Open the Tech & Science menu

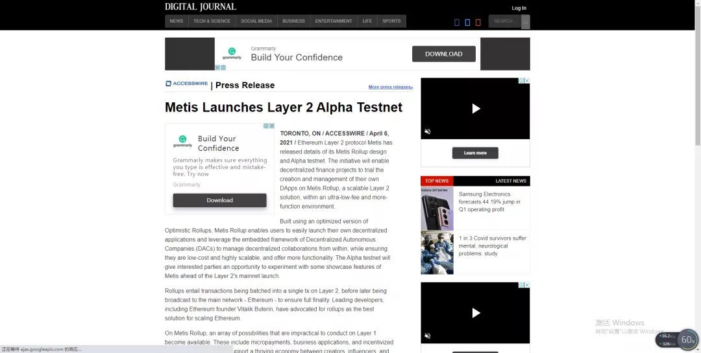tap(212, 21)
